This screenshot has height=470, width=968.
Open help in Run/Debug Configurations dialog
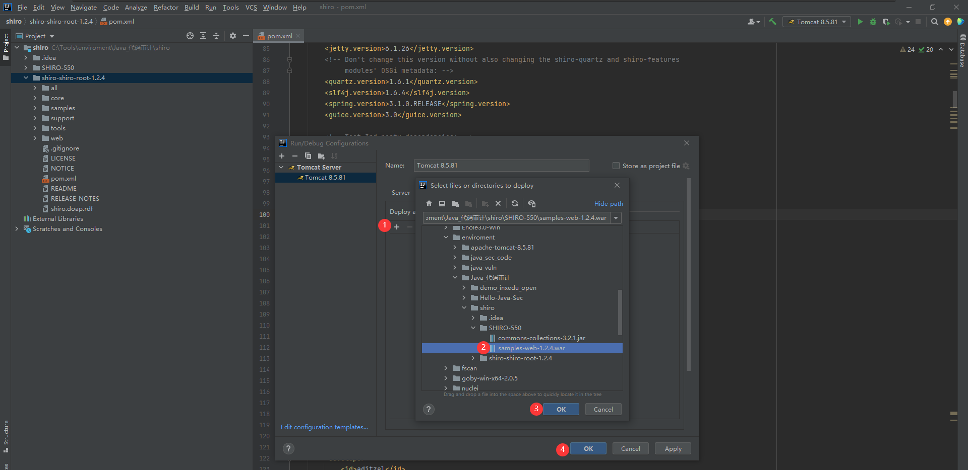coord(288,448)
